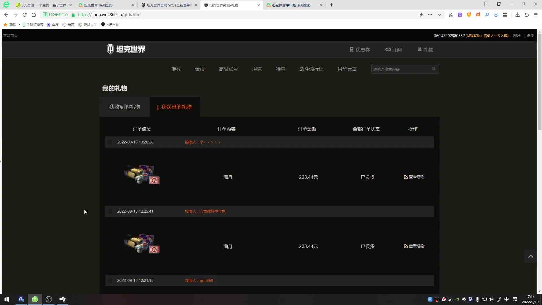Open the address bar chevron dropdown
542x305 pixels.
[439, 15]
